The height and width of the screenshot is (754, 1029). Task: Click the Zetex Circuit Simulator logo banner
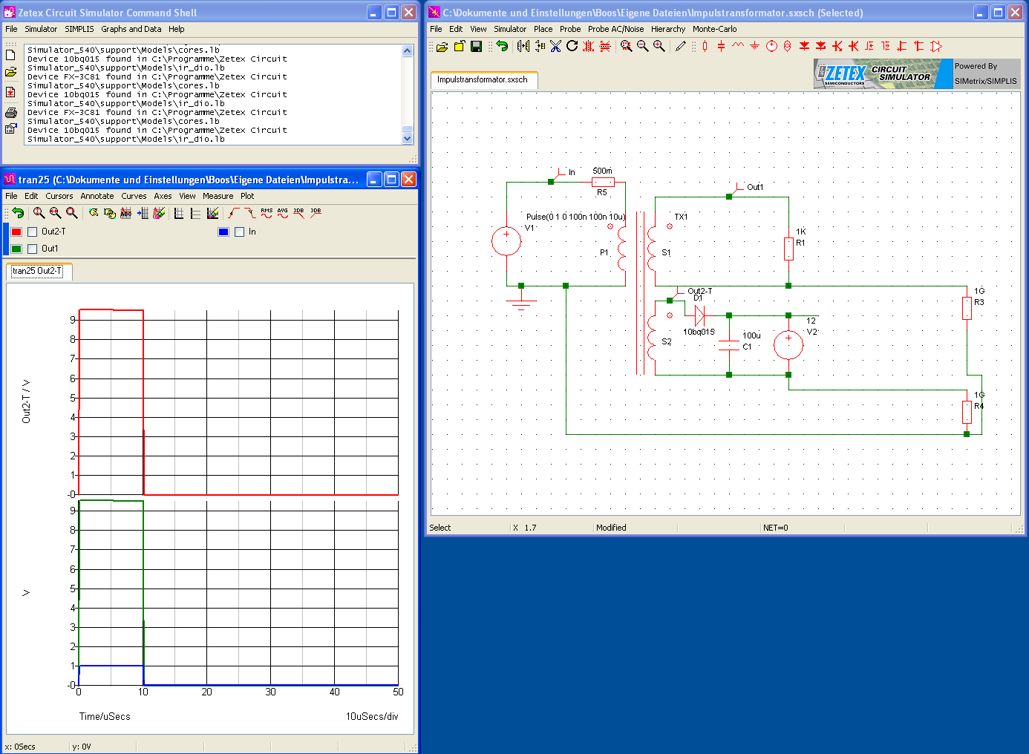[883, 73]
